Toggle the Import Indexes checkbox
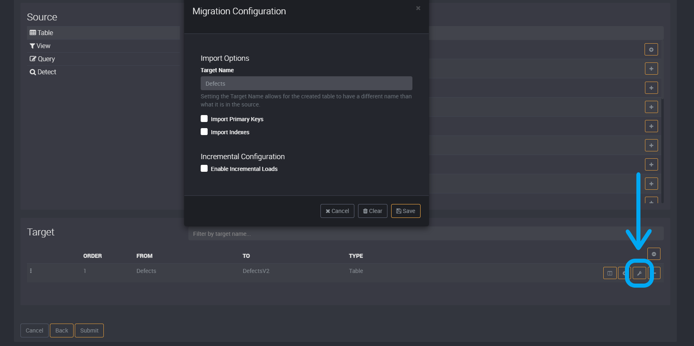 tap(204, 132)
